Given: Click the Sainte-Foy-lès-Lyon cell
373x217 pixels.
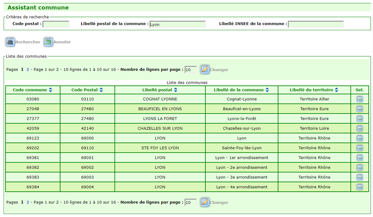Looking at the screenshot, I should pos(241,148).
